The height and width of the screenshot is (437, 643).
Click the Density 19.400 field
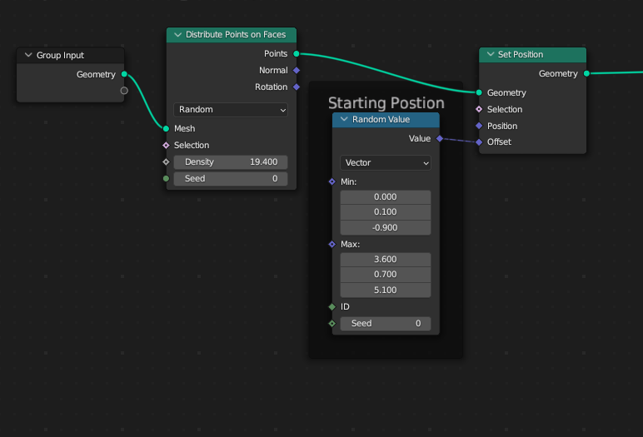coord(231,162)
